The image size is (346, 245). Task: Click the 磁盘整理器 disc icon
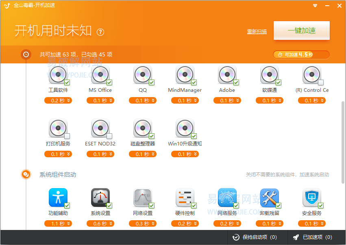(x=143, y=128)
